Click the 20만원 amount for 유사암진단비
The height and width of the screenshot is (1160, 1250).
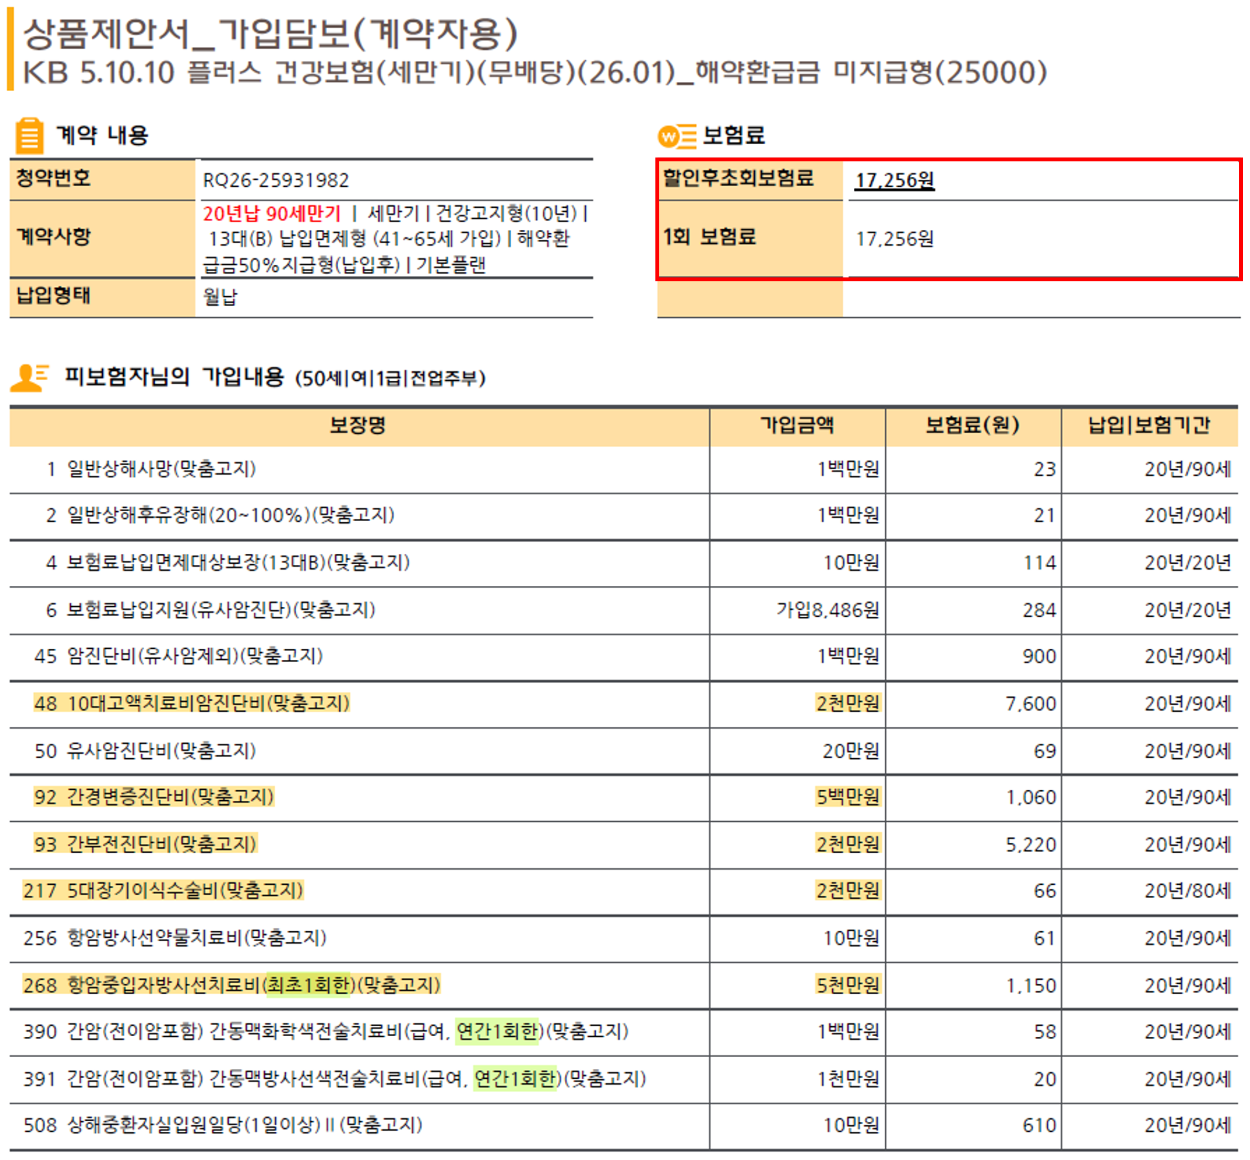pos(851,750)
